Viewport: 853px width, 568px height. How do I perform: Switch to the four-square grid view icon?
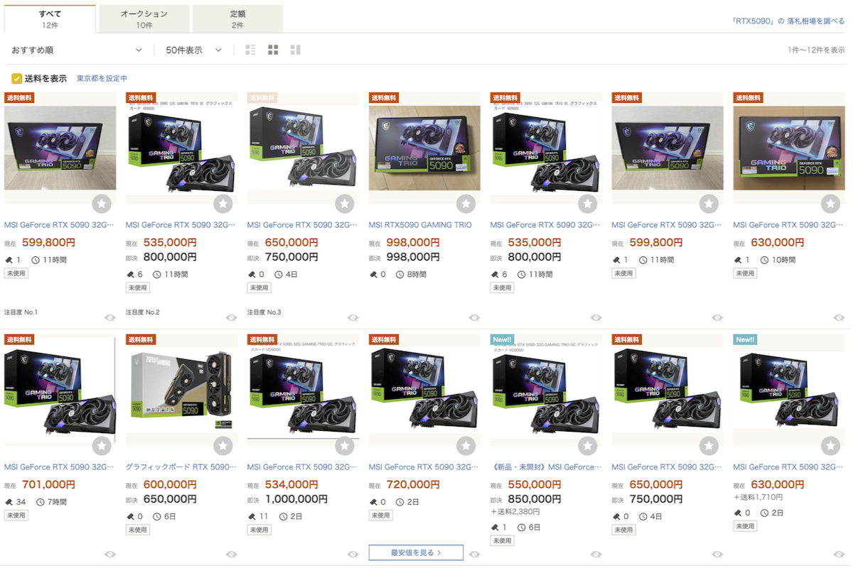point(273,50)
